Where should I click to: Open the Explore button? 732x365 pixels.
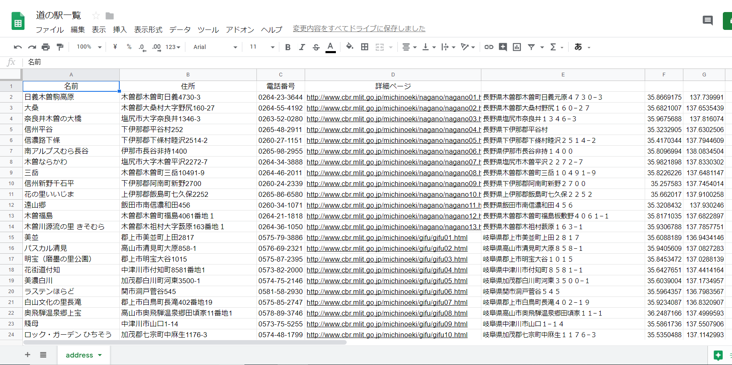click(718, 355)
